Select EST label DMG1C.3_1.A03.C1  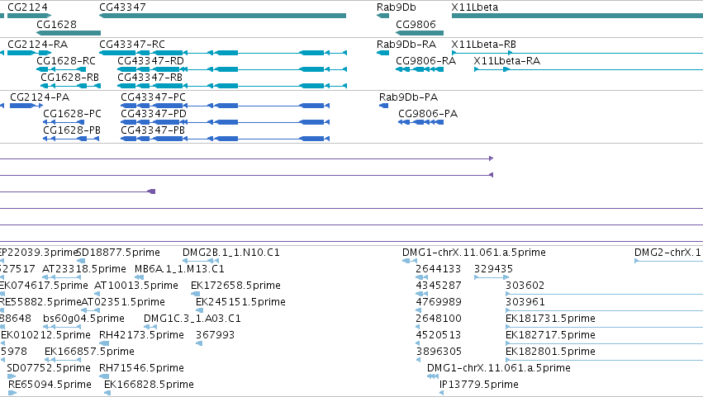point(192,319)
